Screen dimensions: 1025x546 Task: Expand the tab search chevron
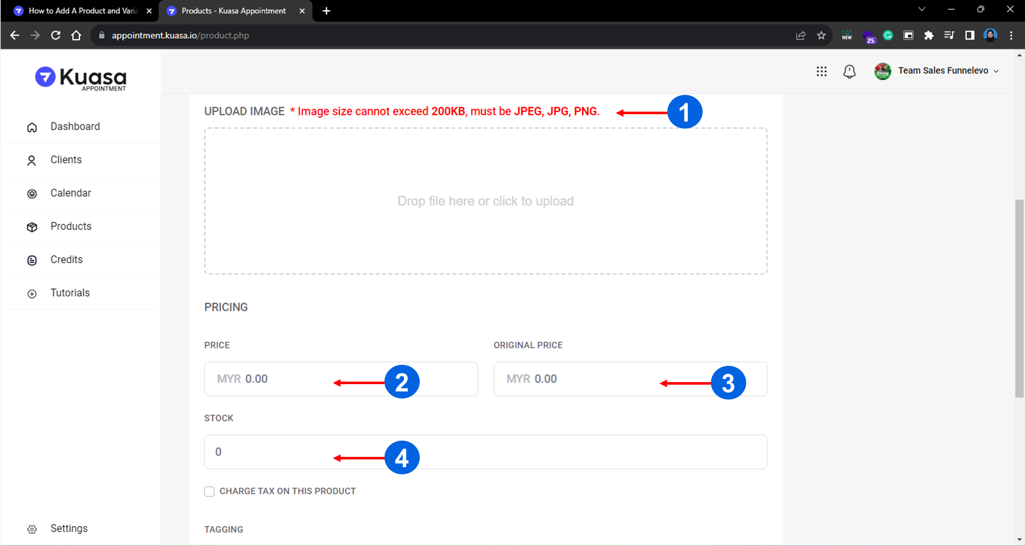click(x=921, y=9)
